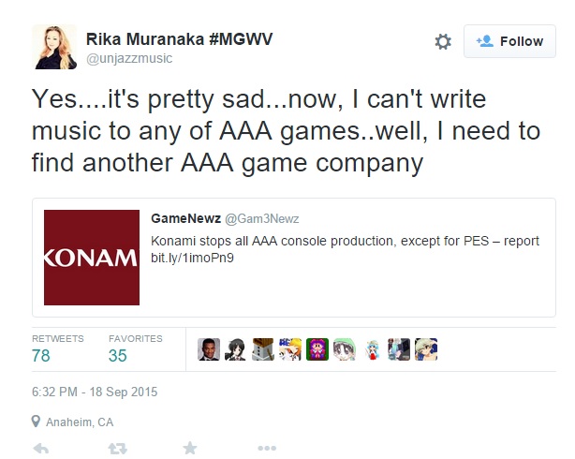Open the gear settings dropdown

click(x=443, y=41)
